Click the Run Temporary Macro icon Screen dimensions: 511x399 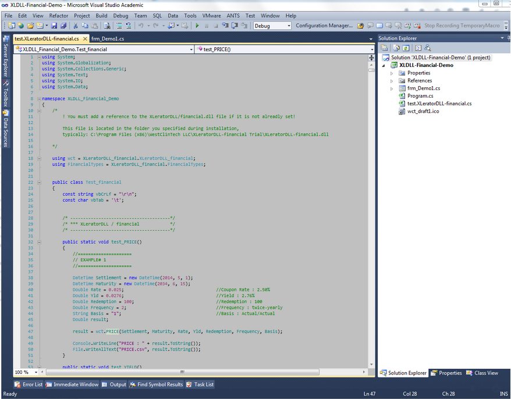pyautogui.click(x=407, y=26)
